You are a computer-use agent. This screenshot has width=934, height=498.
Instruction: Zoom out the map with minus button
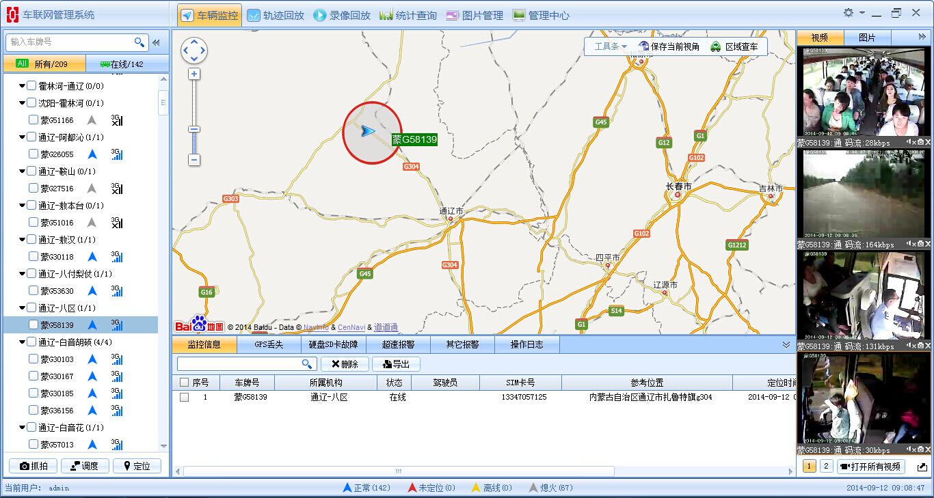[x=194, y=160]
